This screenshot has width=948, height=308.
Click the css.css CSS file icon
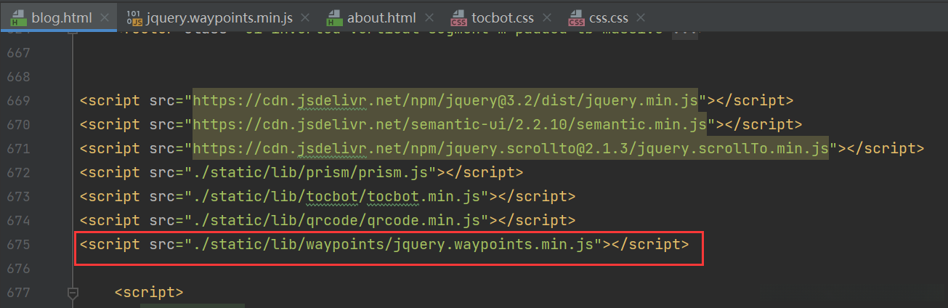click(576, 17)
